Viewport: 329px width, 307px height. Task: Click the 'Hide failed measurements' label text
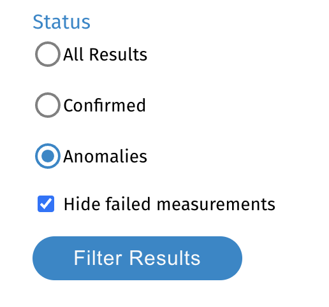point(170,204)
